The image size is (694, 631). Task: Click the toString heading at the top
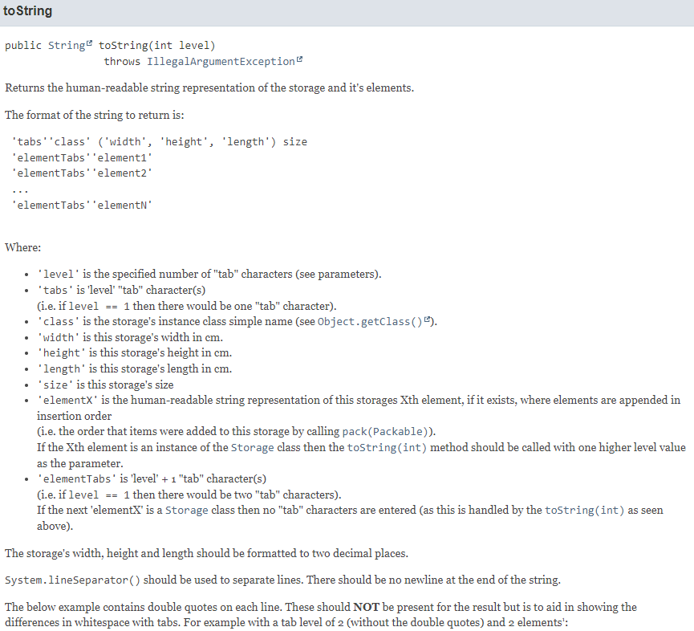click(28, 10)
